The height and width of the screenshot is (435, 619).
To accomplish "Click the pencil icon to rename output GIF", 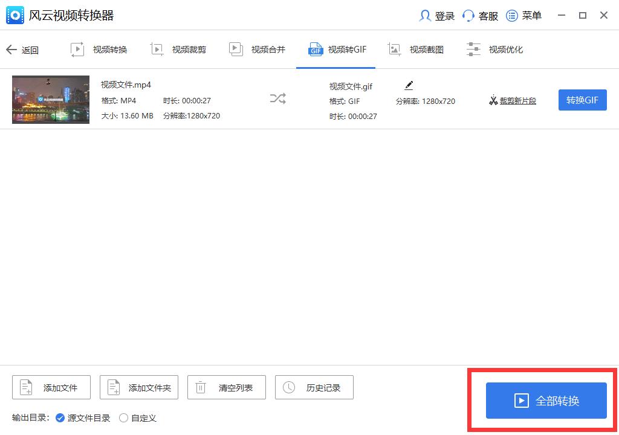I will click(x=409, y=86).
